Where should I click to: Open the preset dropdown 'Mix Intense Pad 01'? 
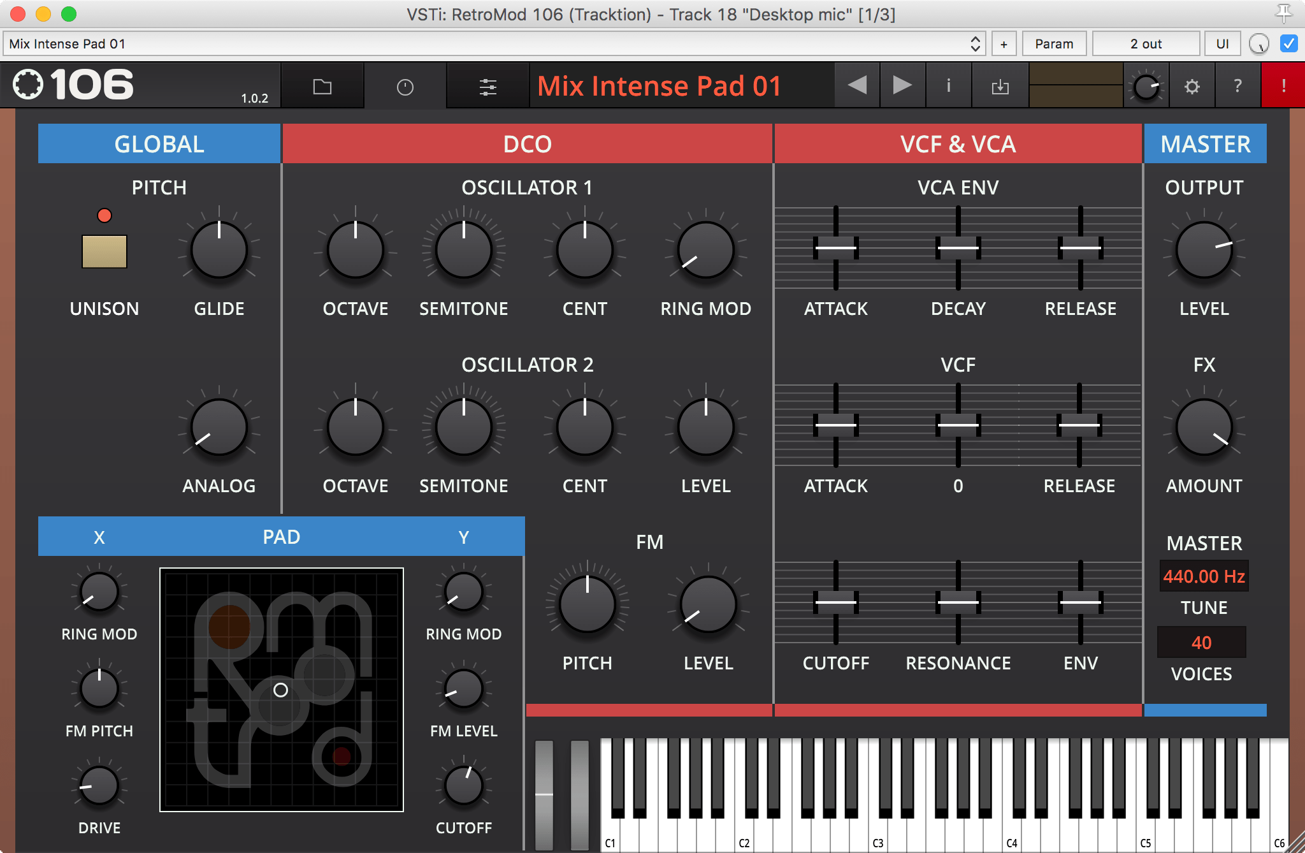(x=494, y=43)
